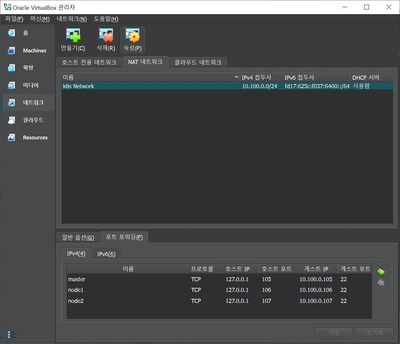The image size is (400, 344).
Task: Click guest IP 10.100.0.107 cell
Action: pyautogui.click(x=316, y=301)
